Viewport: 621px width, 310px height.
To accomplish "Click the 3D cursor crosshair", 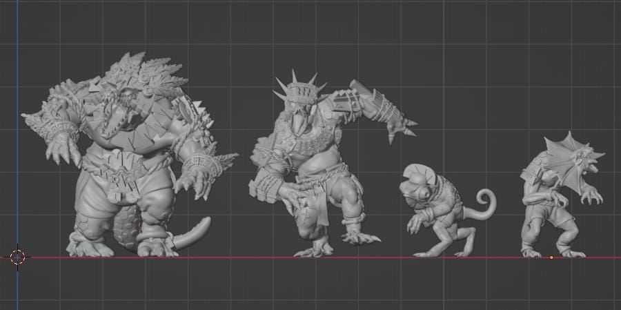I will pos(17,257).
